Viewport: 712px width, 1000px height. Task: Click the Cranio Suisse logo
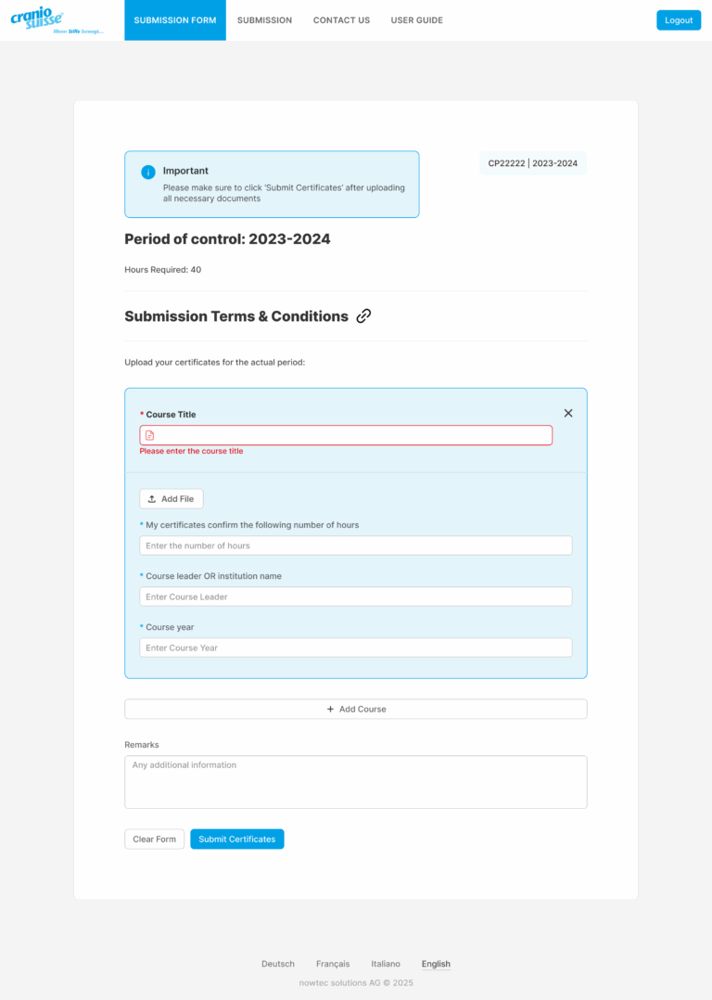57,19
